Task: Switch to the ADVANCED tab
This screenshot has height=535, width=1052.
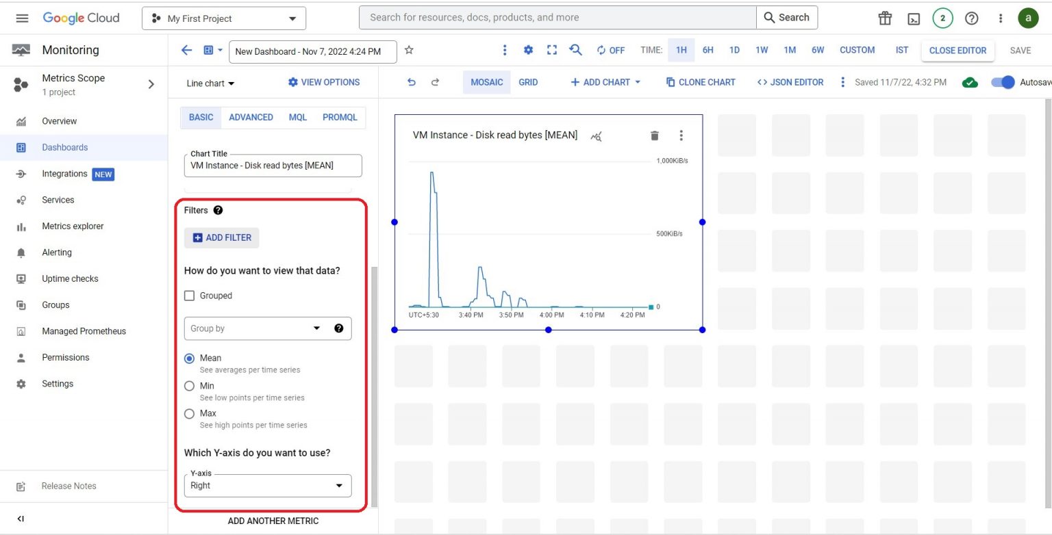Action: click(x=251, y=117)
